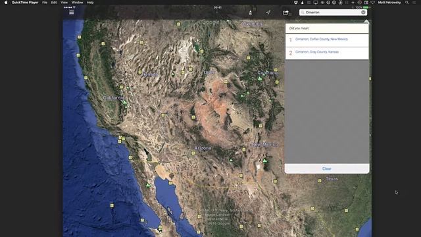Select the yellow marker just below Arizona label

[x=193, y=153]
